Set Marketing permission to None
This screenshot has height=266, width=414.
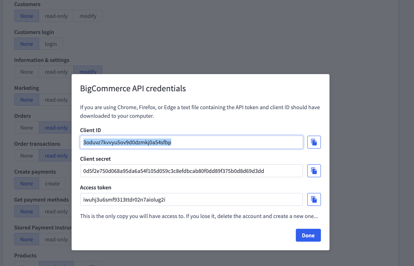pos(27,100)
